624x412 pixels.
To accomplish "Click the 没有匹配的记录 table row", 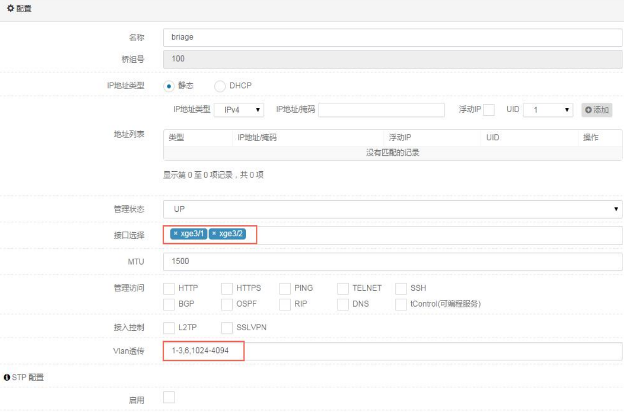I will click(x=392, y=153).
